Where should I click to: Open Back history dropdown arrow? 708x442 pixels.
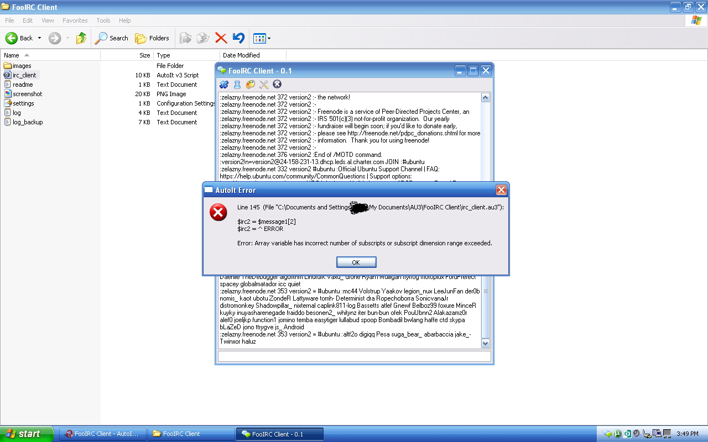click(39, 38)
